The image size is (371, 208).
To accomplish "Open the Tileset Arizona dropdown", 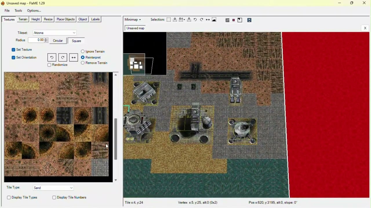I will point(54,33).
